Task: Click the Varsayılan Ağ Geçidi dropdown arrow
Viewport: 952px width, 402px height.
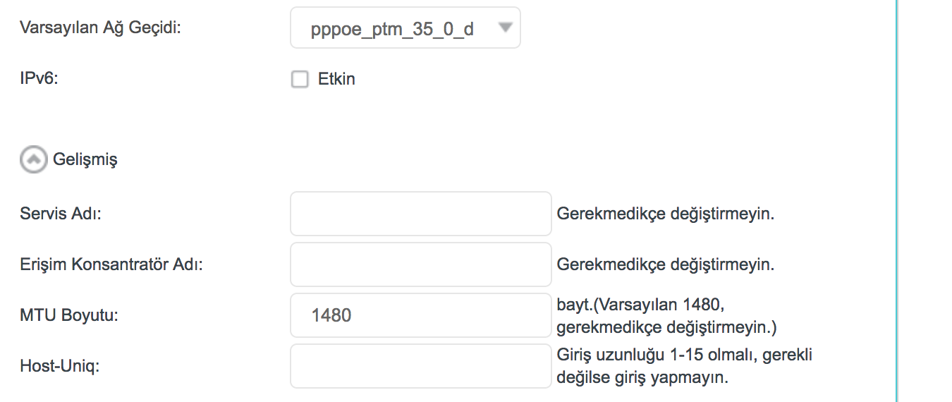Action: pos(504,28)
